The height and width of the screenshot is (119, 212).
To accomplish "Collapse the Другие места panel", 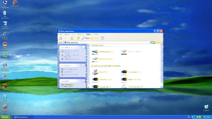I will pyautogui.click(x=84, y=65).
